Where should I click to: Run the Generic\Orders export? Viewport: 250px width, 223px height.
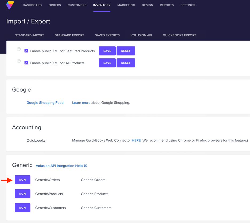(22, 180)
